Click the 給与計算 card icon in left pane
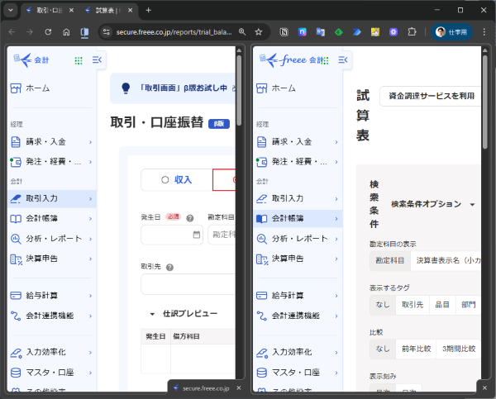The width and height of the screenshot is (496, 399). point(17,295)
